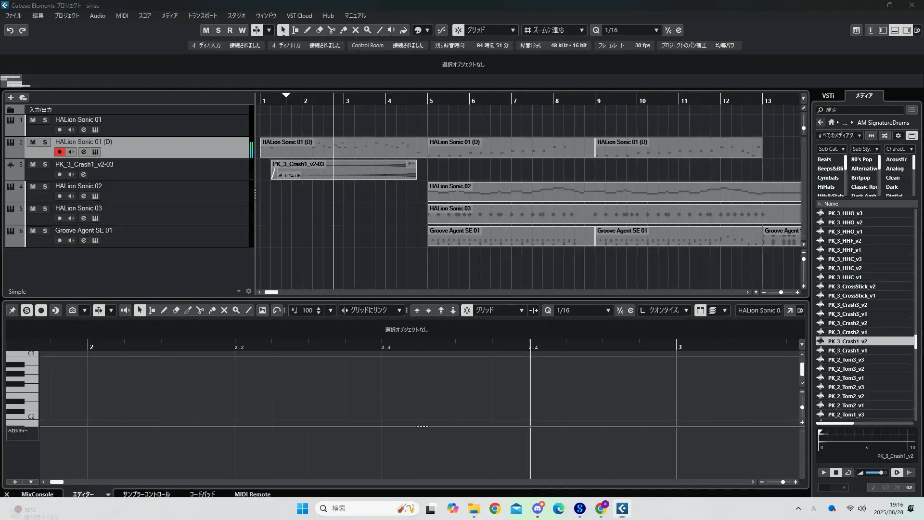Switch to the VSTi tab
Viewport: 924px width, 520px height.
(x=828, y=96)
